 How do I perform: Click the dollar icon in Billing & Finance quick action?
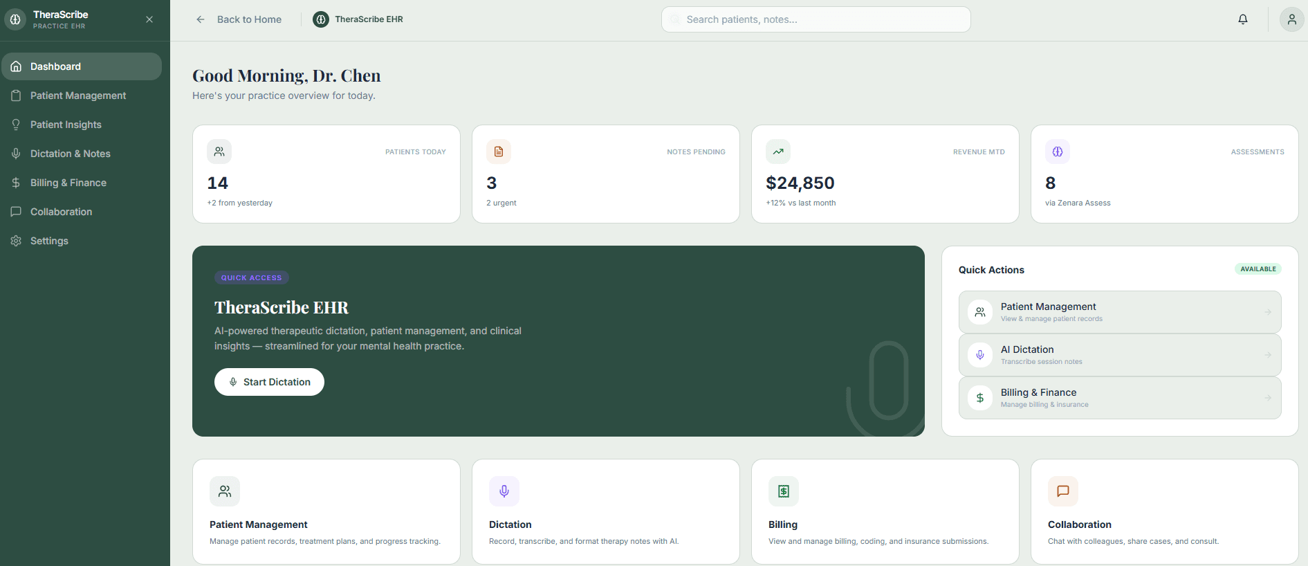(980, 398)
